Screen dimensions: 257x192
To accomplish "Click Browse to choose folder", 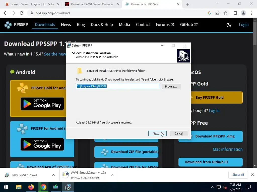I will 171,86.
